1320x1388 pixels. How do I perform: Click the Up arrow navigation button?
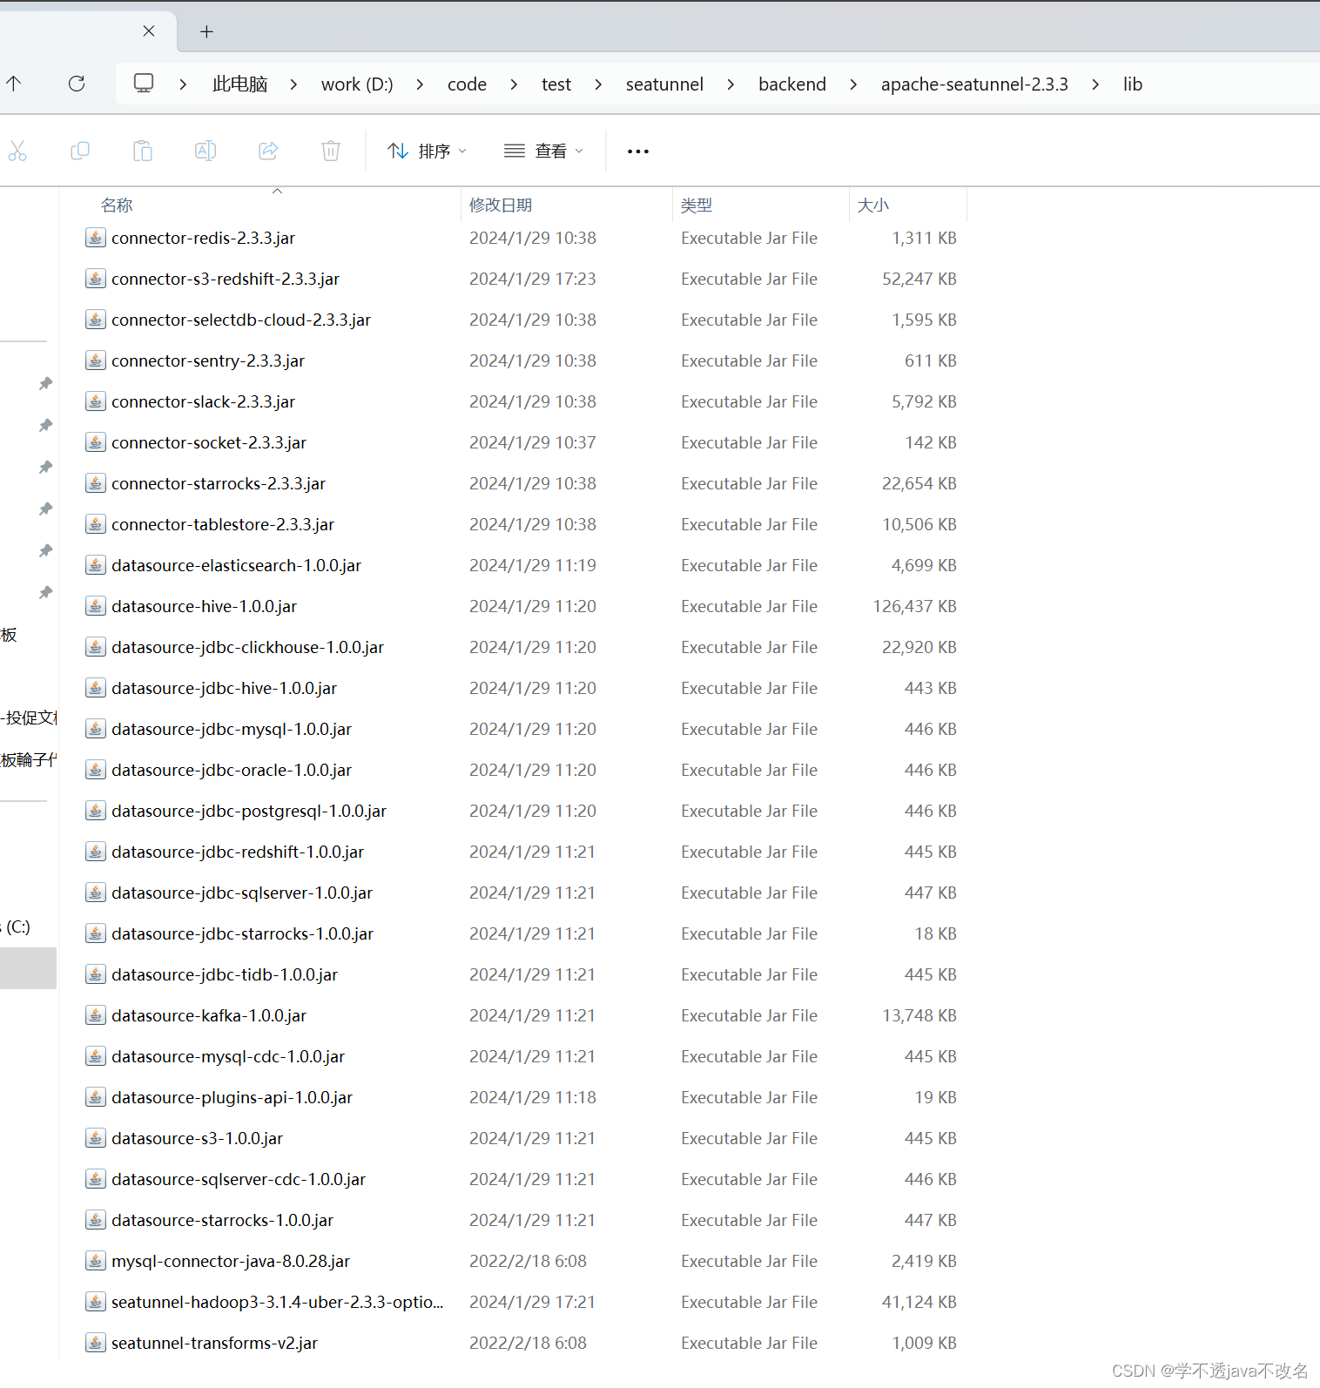[x=14, y=84]
